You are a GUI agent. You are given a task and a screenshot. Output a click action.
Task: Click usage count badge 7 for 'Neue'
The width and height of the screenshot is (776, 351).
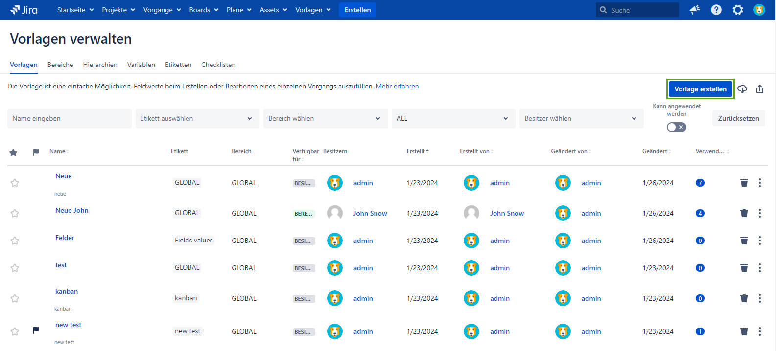pos(700,183)
